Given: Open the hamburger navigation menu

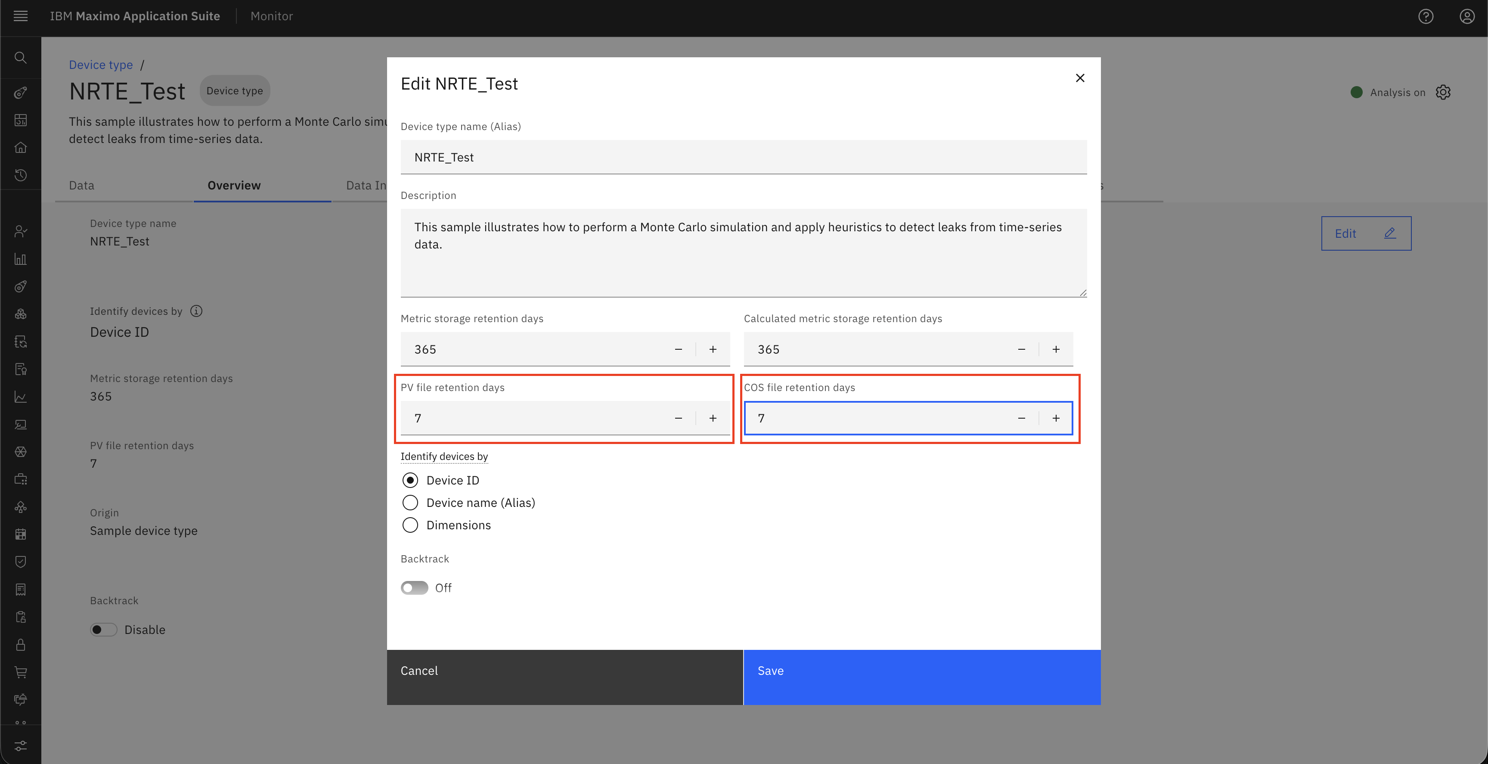Looking at the screenshot, I should tap(21, 16).
